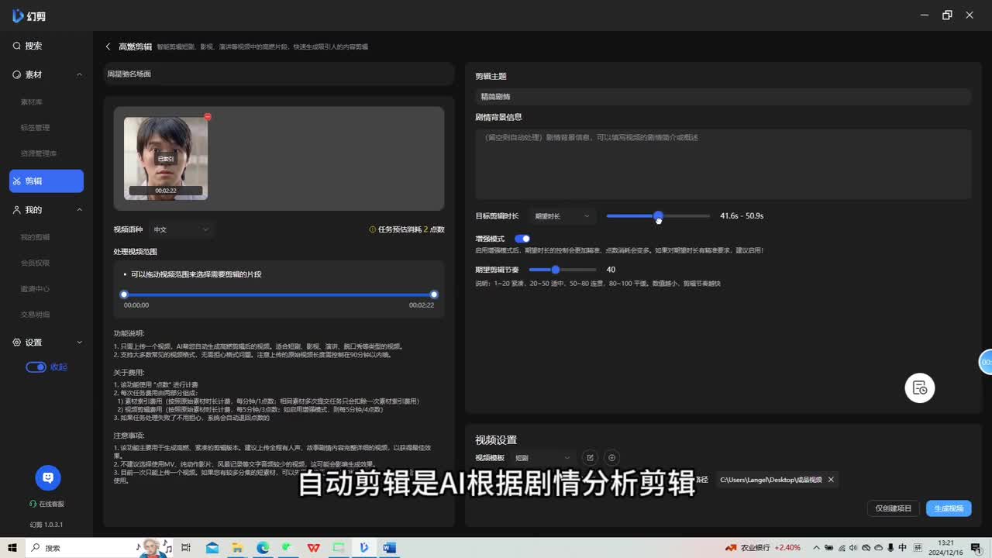Select 剪辑 in the sidebar
992x558 pixels.
pos(46,181)
